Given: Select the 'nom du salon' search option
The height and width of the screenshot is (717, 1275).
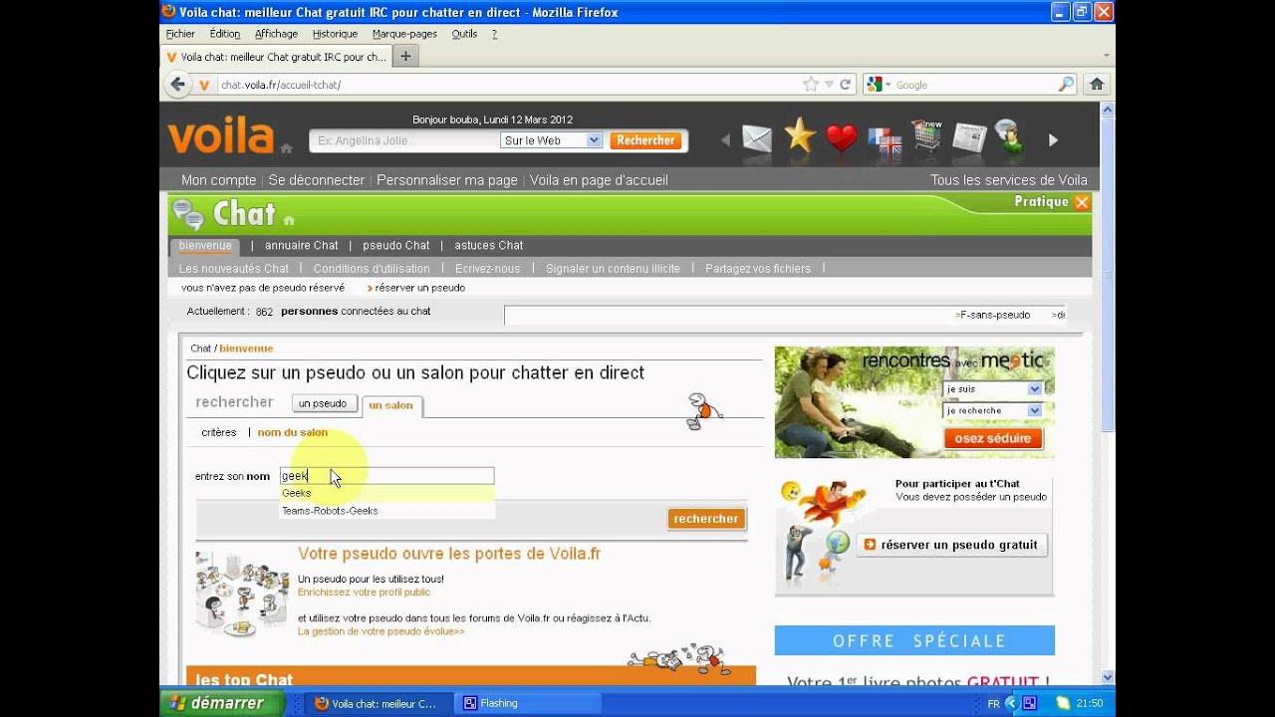Looking at the screenshot, I should pos(293,432).
